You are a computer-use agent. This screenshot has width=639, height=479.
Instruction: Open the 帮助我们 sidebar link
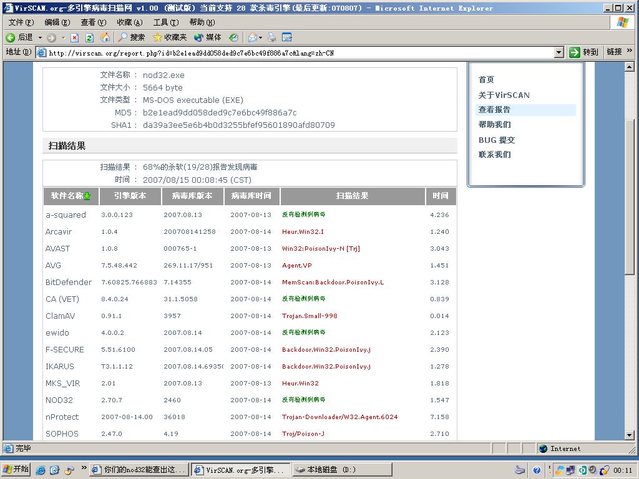(494, 124)
